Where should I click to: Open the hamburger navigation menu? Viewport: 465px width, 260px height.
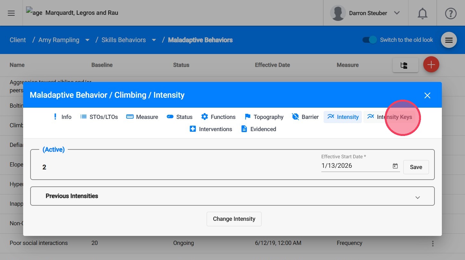click(x=11, y=13)
